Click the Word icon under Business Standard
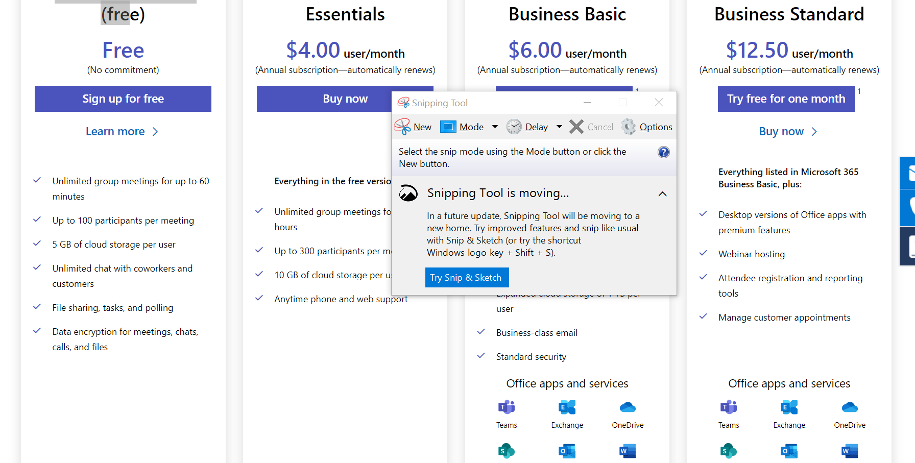This screenshot has height=463, width=915. click(850, 451)
